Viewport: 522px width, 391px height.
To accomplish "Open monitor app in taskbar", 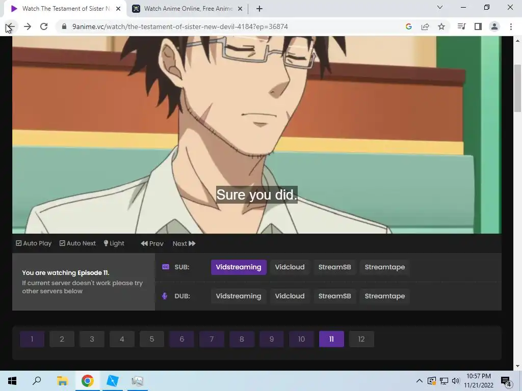I will [x=138, y=381].
